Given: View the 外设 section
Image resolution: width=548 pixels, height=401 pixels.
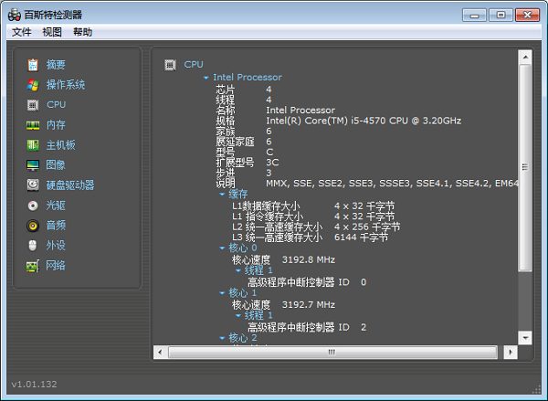Looking at the screenshot, I should coord(56,246).
